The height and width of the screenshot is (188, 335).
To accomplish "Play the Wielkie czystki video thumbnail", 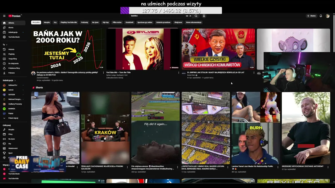I will (x=218, y=49).
